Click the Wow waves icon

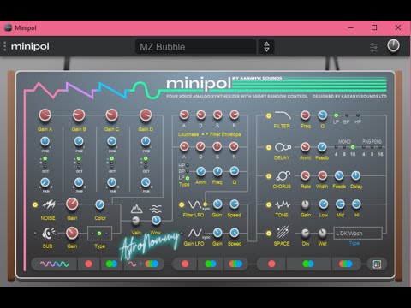coord(156,209)
